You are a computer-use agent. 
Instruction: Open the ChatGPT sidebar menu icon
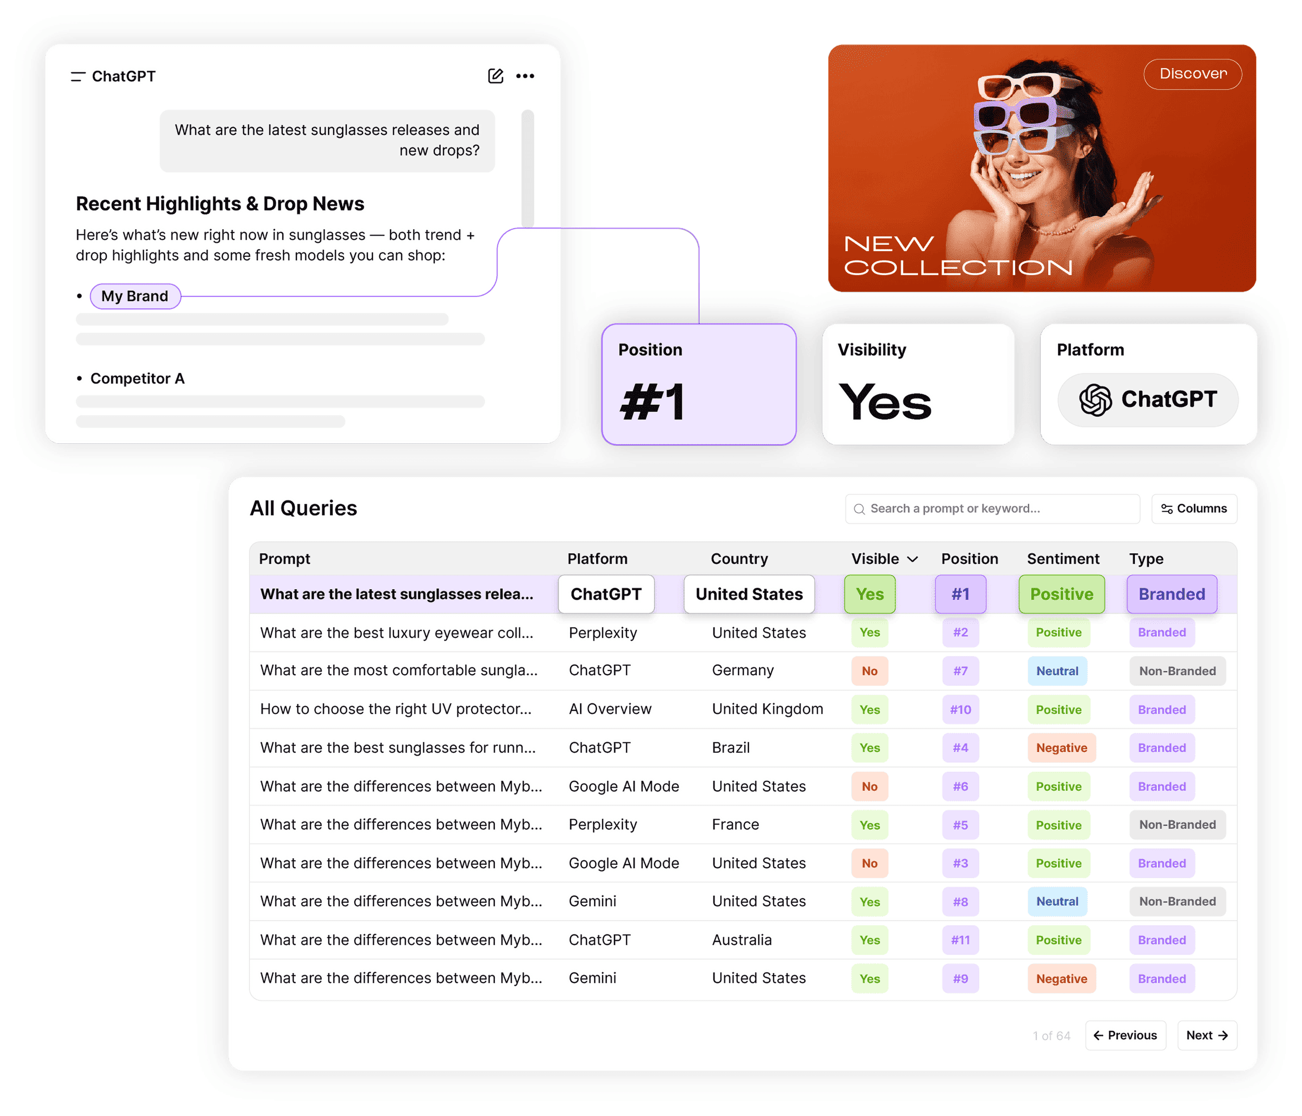tap(78, 77)
